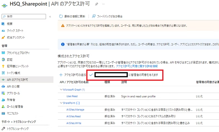Click the refresh circular arrow icon
This screenshot has height=132, width=219.
[61, 16]
